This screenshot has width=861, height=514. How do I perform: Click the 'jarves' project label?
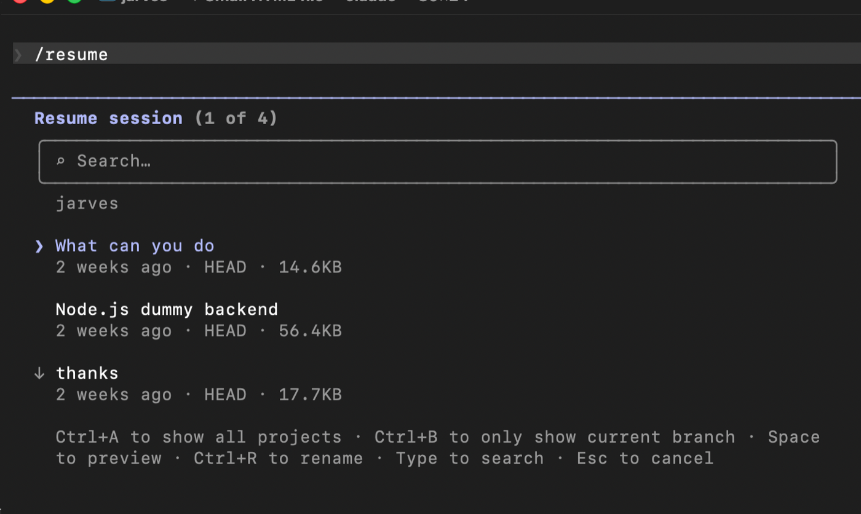click(x=87, y=204)
